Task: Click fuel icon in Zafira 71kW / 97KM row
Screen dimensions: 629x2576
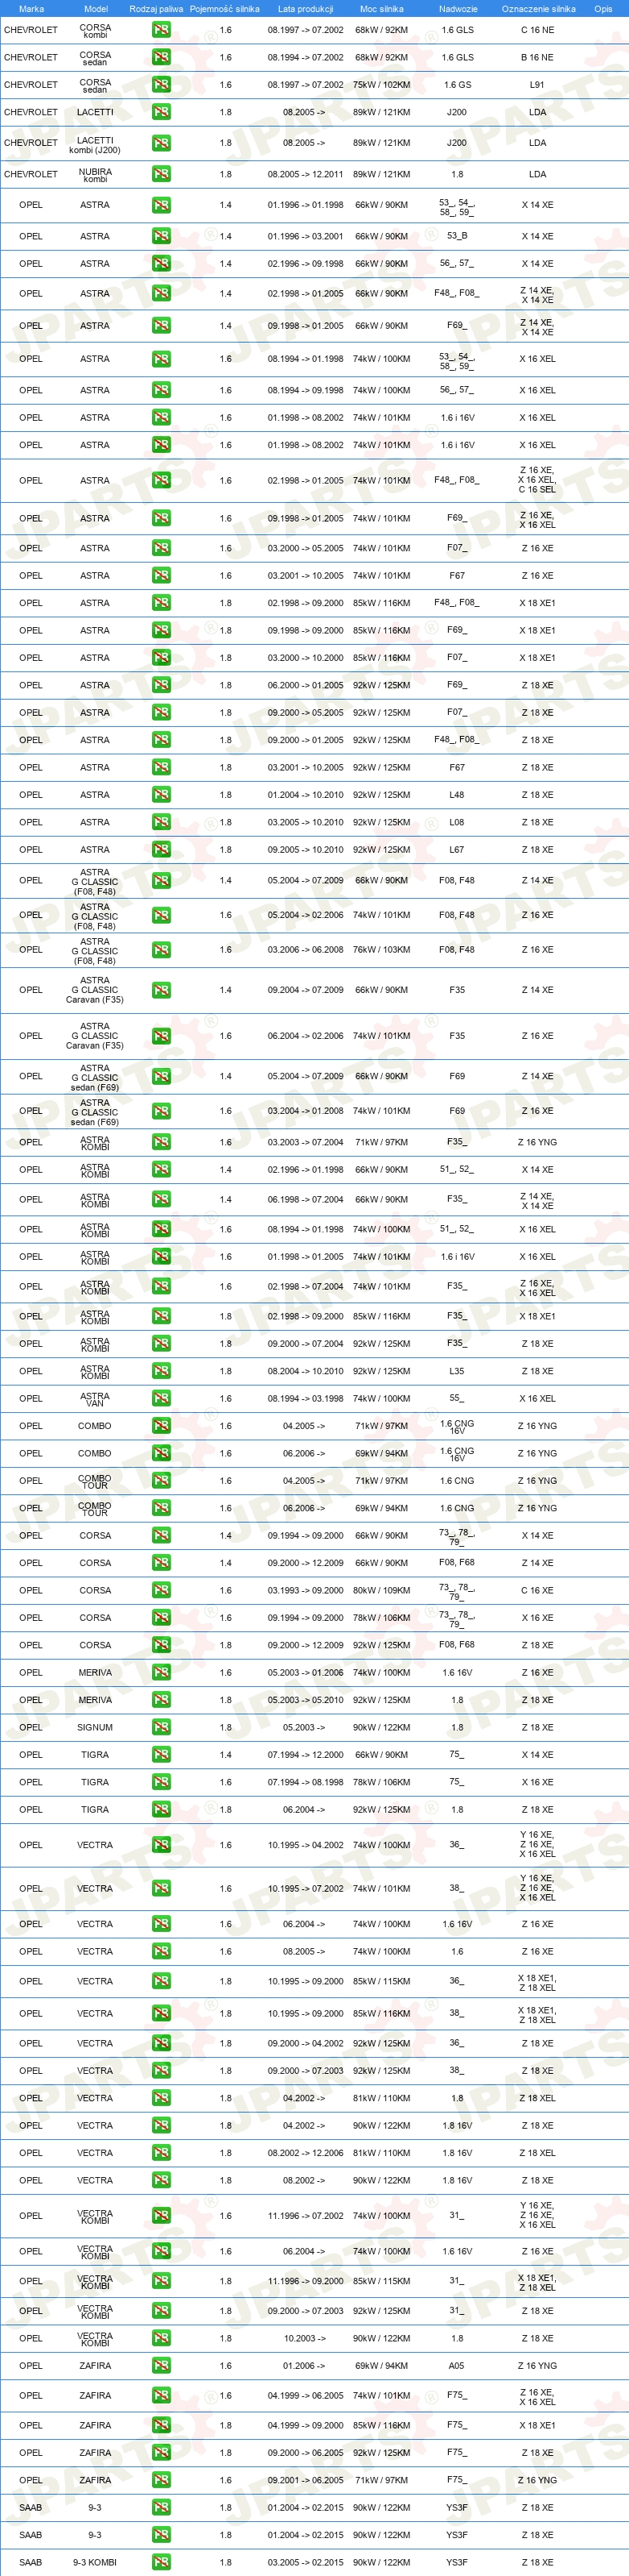Action: 161,2480
